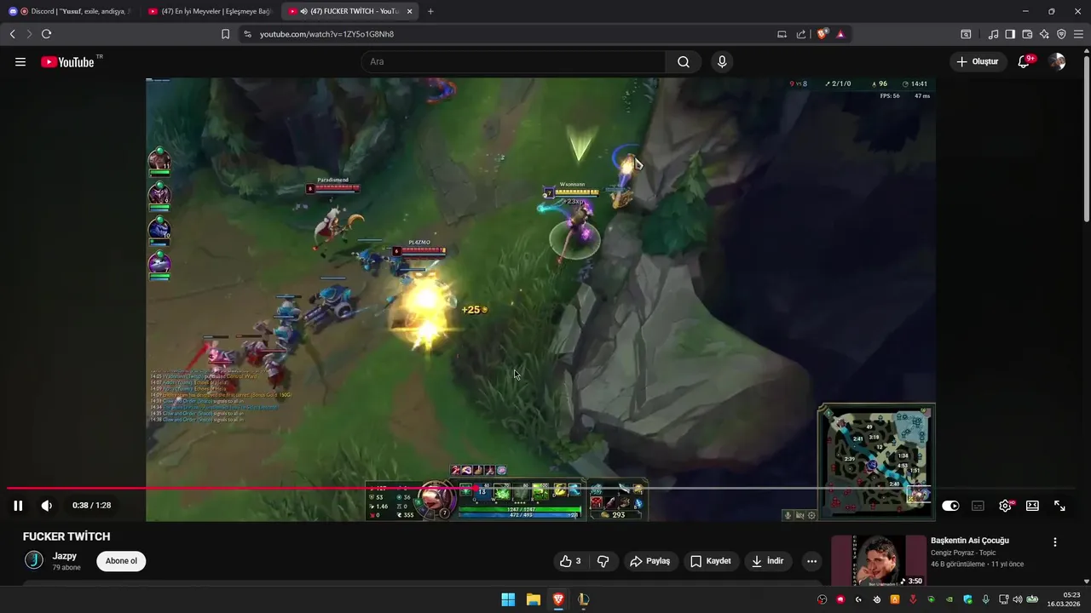The width and height of the screenshot is (1091, 613).
Task: Share this page from address bar
Action: pyautogui.click(x=801, y=34)
